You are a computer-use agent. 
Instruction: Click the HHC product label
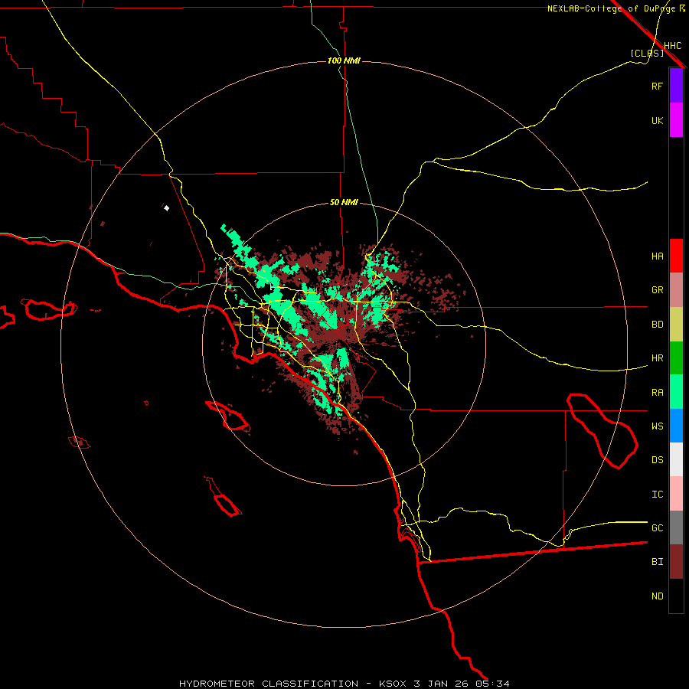coord(672,45)
